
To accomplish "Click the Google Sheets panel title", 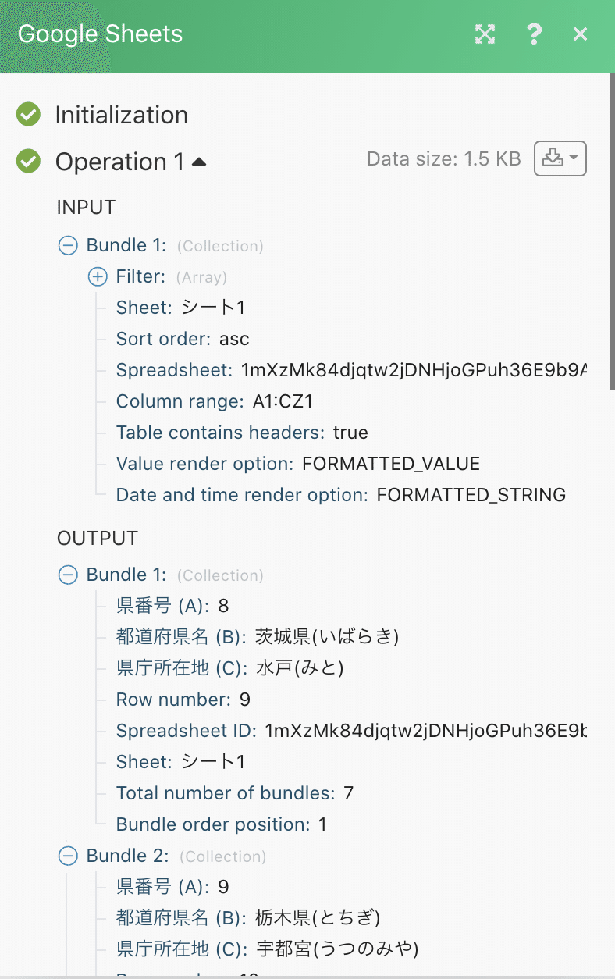I will point(100,34).
